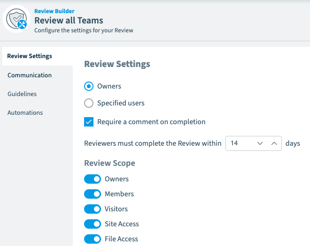Click 'Reviewers must complete the Review within' text
The image size is (310, 246).
pos(153,143)
